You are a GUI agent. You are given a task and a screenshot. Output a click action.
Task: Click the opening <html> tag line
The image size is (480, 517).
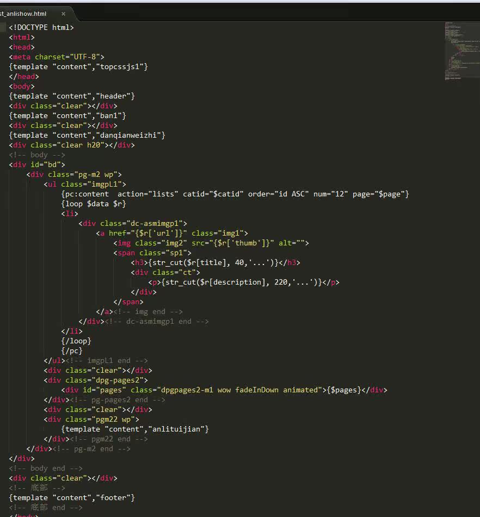[x=22, y=37]
